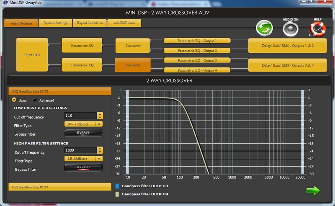Select the Advanced mode radio button
335x206 pixels.
pyautogui.click(x=35, y=100)
